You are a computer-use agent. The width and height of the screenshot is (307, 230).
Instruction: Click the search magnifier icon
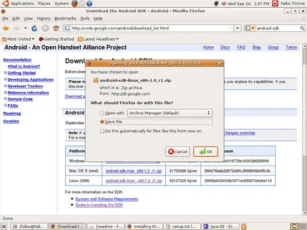302,28
